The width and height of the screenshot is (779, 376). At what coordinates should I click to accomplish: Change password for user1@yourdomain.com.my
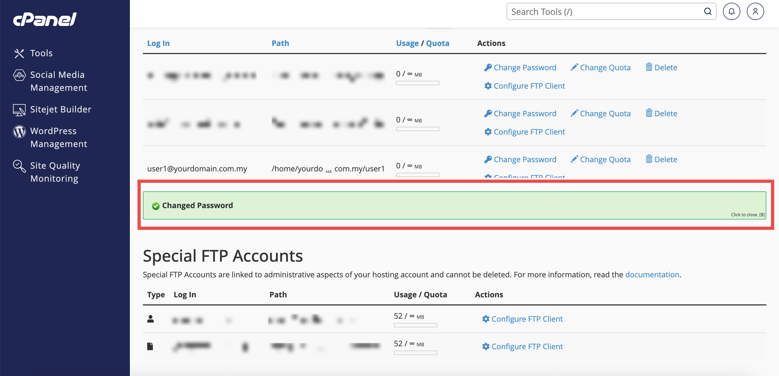click(x=520, y=159)
